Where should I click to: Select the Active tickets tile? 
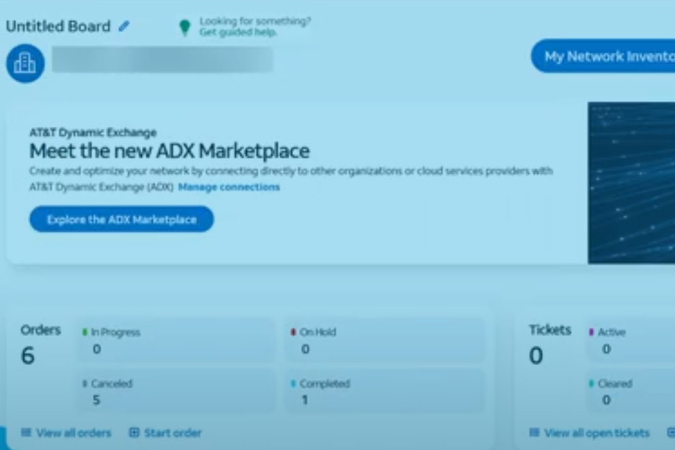[631, 340]
